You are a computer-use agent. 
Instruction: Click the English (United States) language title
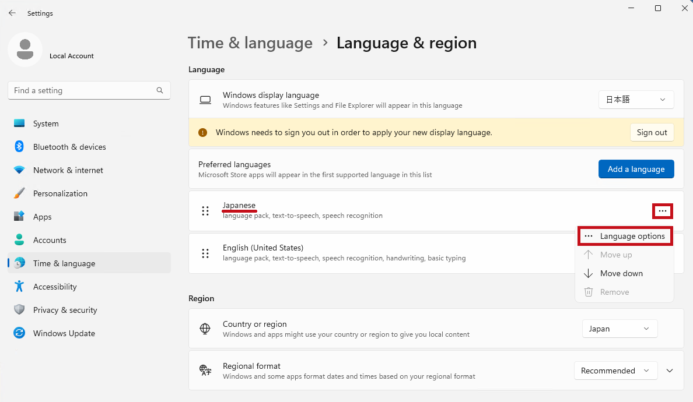pos(263,248)
